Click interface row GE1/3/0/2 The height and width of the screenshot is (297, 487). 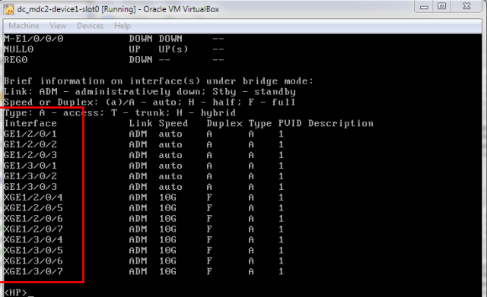[x=144, y=176]
